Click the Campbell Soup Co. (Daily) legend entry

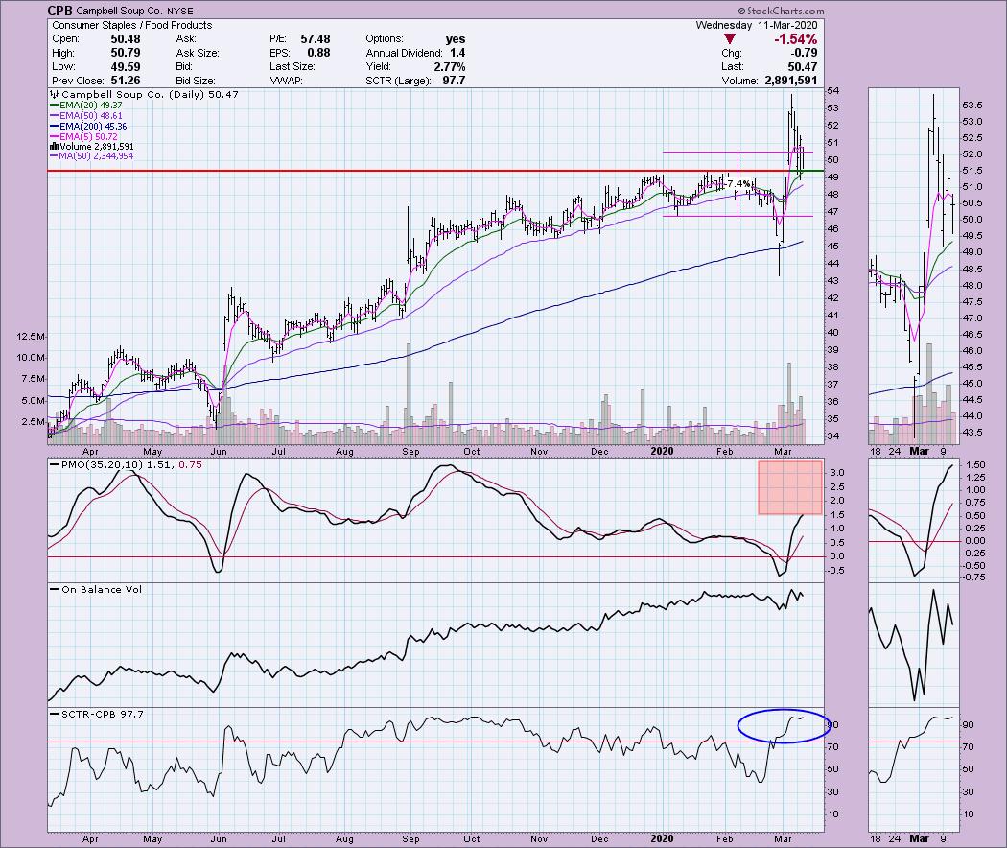pyautogui.click(x=144, y=94)
